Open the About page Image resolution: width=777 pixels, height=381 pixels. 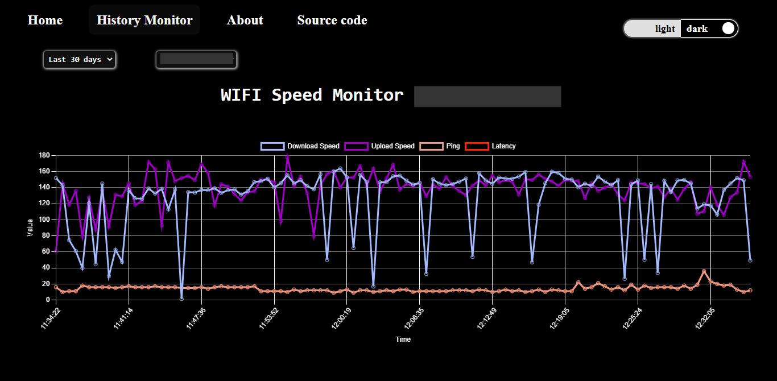pyautogui.click(x=245, y=20)
